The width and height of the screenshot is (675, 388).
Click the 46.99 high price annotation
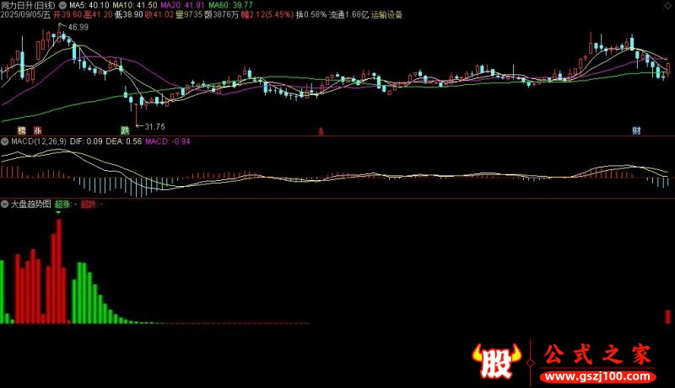tap(78, 27)
